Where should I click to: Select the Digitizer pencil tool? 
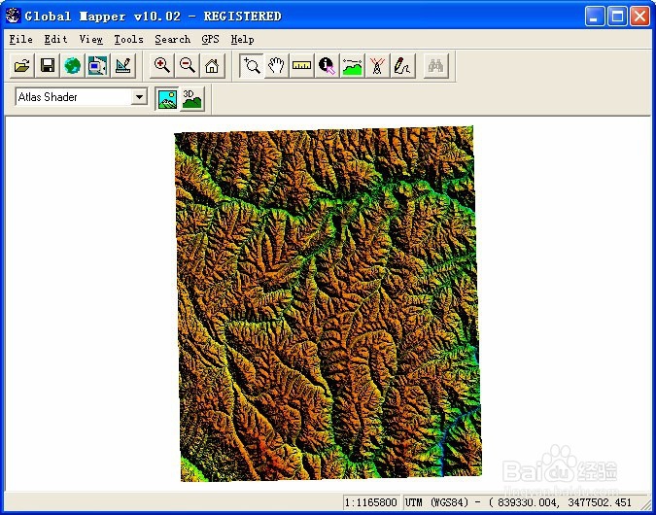coord(403,66)
